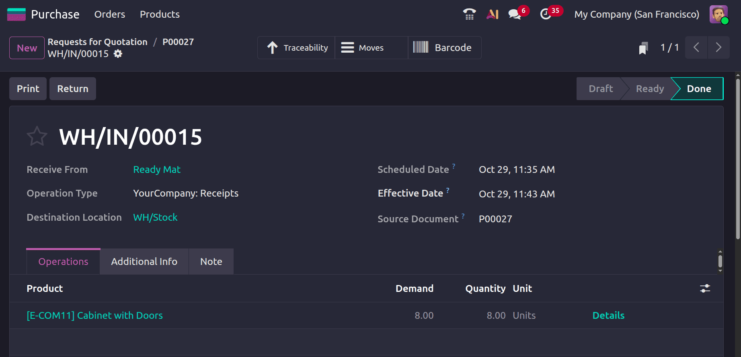Click the Scheduled Date value Oct 29, 11:35 AM
Image resolution: width=741 pixels, height=357 pixels.
tap(517, 170)
